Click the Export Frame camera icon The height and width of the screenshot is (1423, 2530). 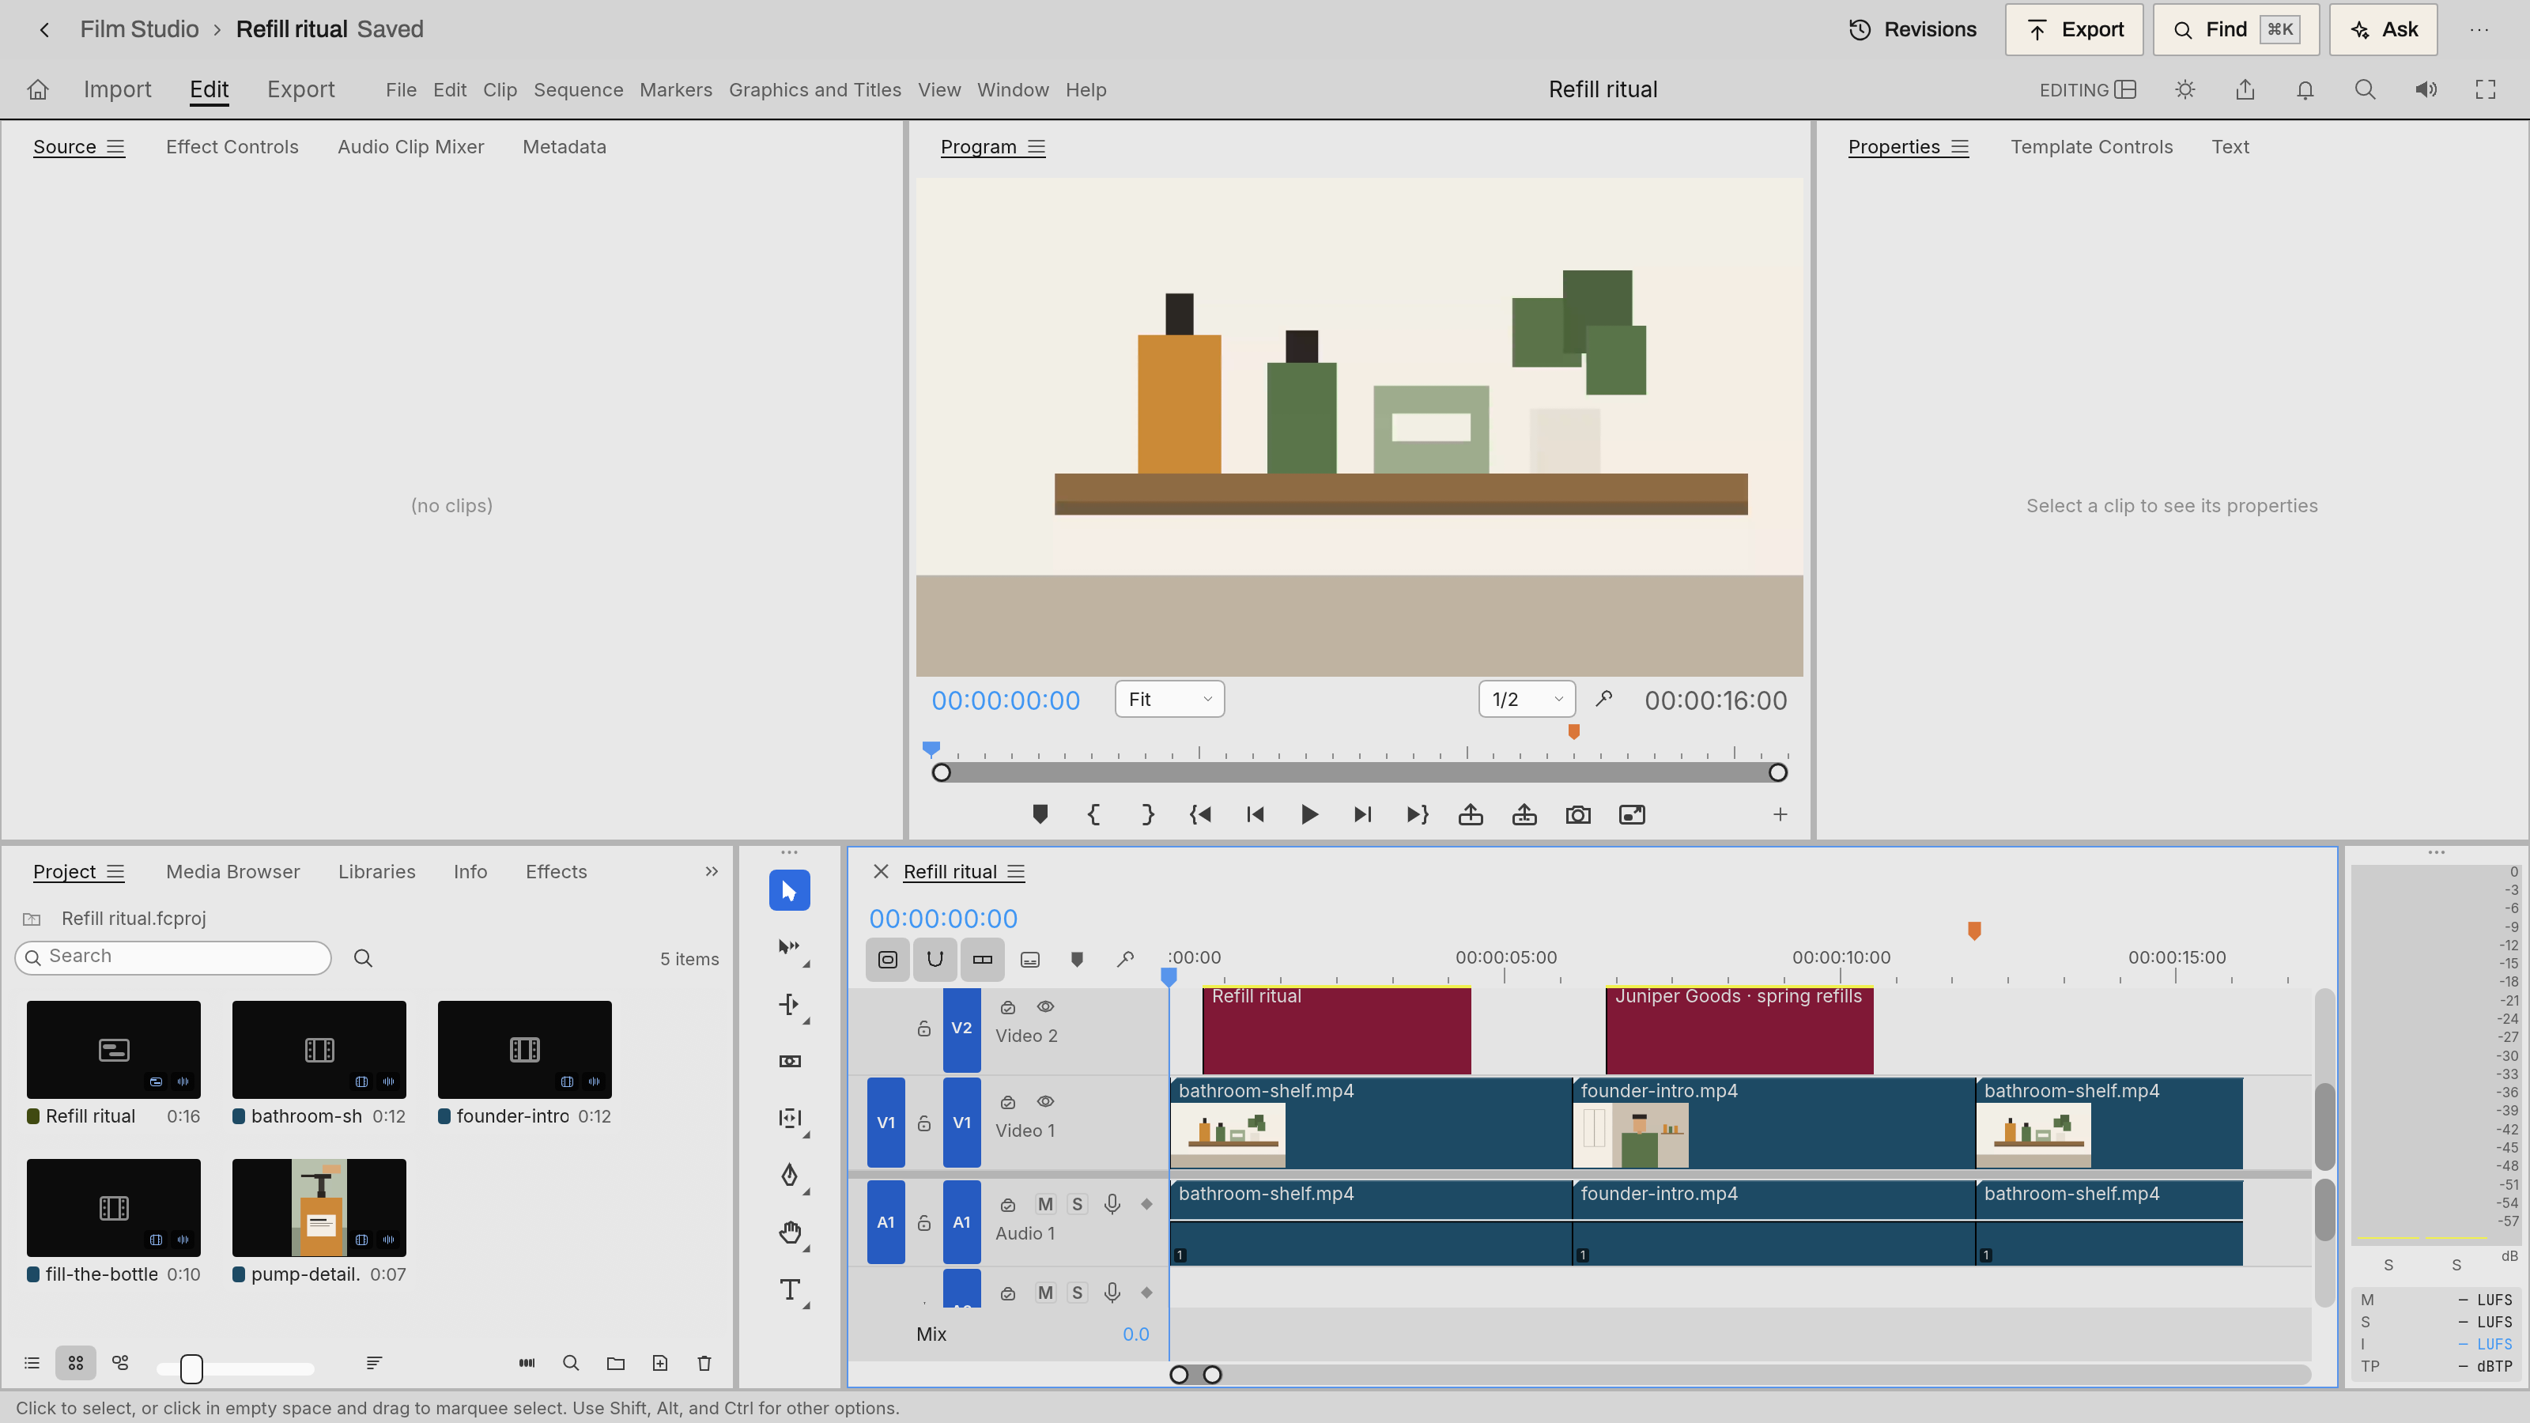click(x=1577, y=815)
